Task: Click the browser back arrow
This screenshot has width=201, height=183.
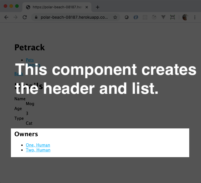Action: click(6, 17)
